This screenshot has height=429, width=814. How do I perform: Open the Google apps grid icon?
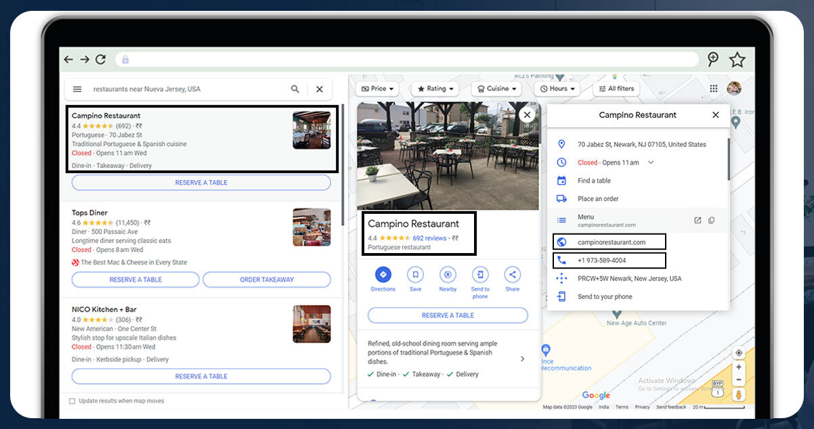713,89
